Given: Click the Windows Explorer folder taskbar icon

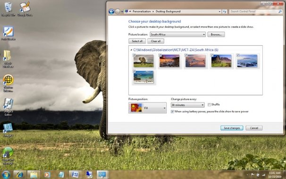Looking at the screenshot, I should pyautogui.click(x=34, y=175).
